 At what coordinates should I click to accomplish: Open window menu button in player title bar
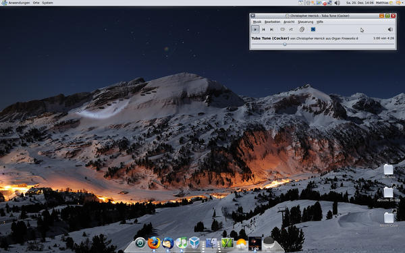tap(253, 16)
